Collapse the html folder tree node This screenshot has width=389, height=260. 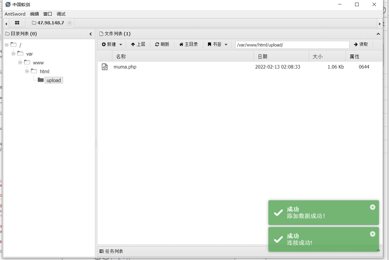point(27,71)
